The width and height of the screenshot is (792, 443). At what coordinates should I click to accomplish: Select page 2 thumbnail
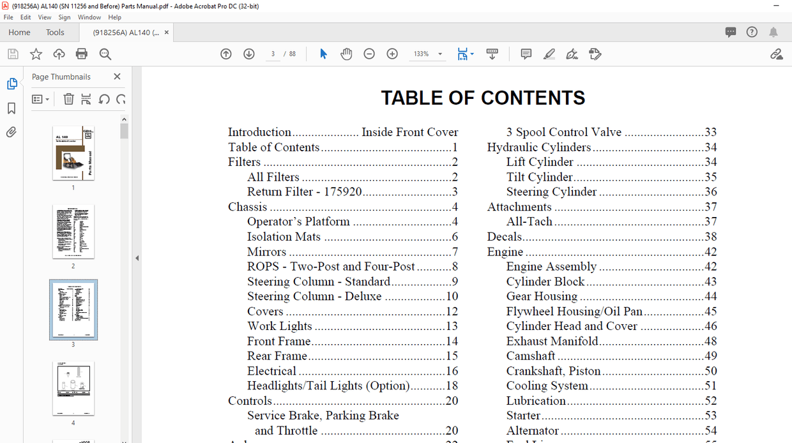coord(73,231)
